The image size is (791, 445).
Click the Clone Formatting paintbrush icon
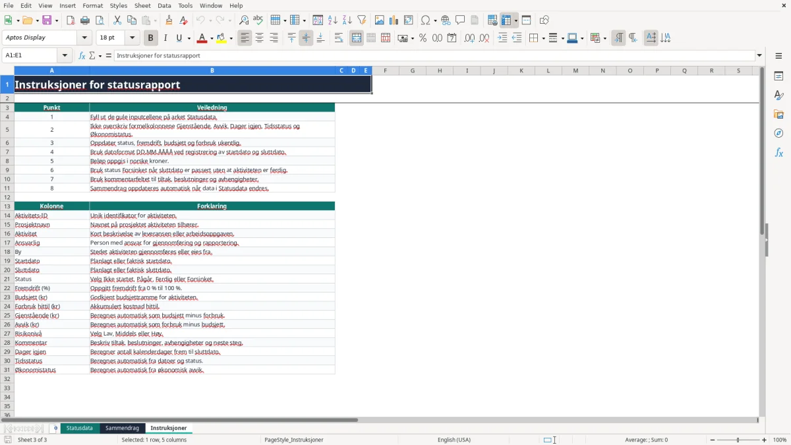pyautogui.click(x=169, y=20)
